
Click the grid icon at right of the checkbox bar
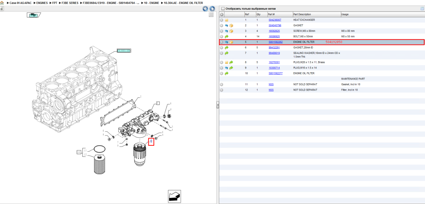422,8
